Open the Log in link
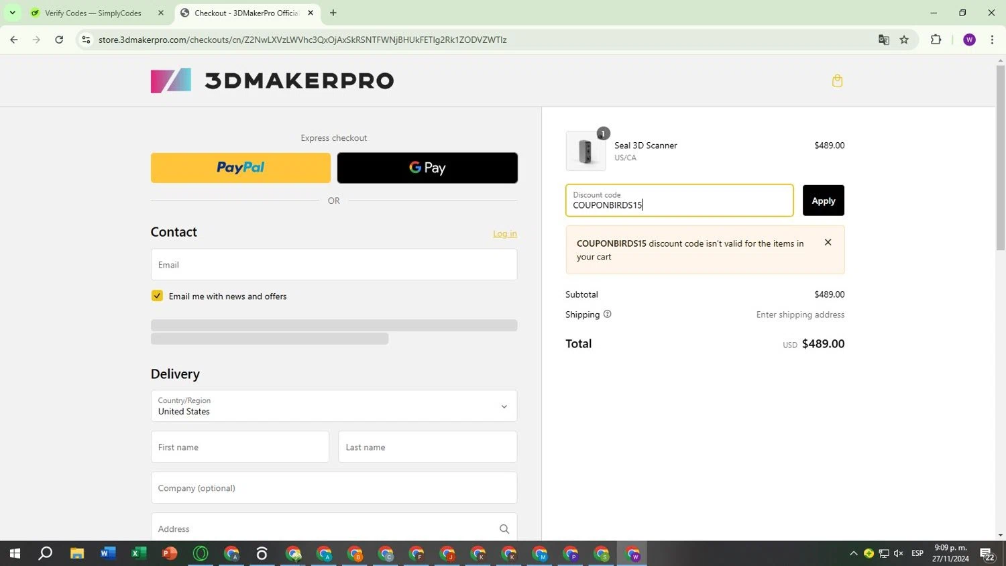1006x566 pixels. [505, 233]
